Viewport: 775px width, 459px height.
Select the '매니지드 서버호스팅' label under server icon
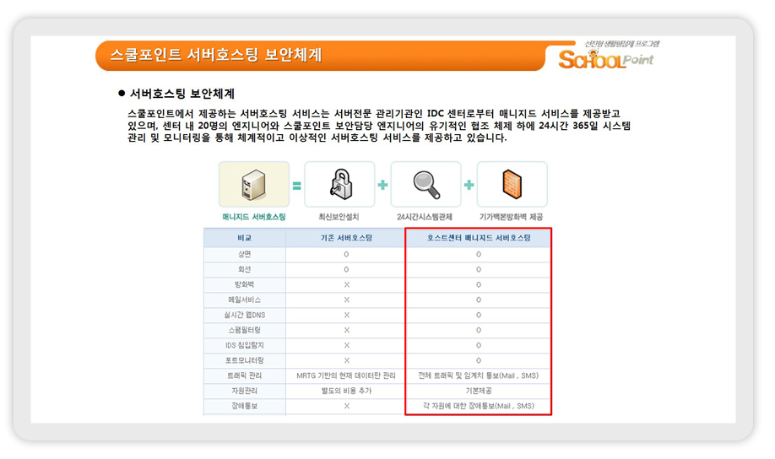pos(254,218)
